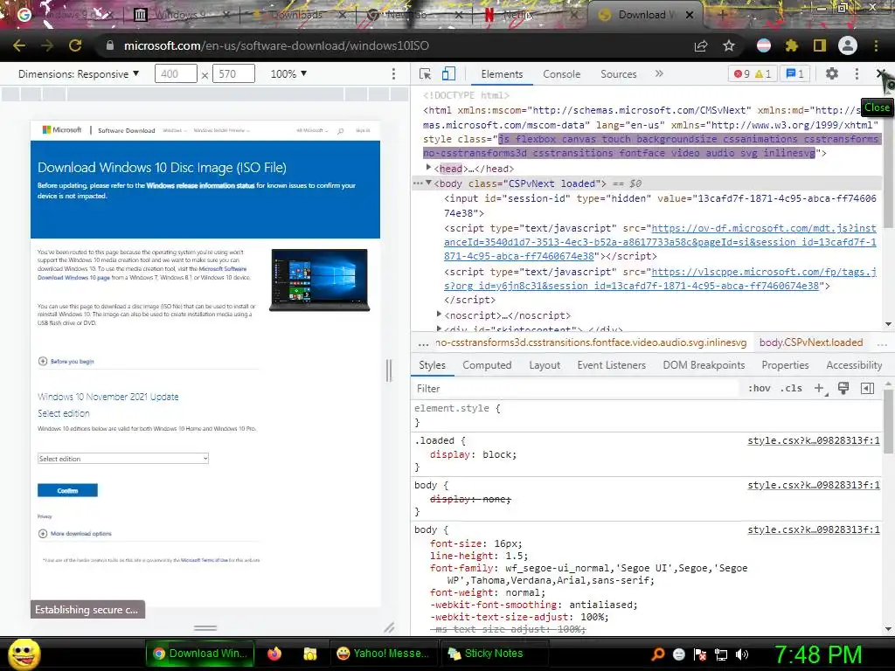Open DevTools customize three-dot menu

click(x=857, y=73)
